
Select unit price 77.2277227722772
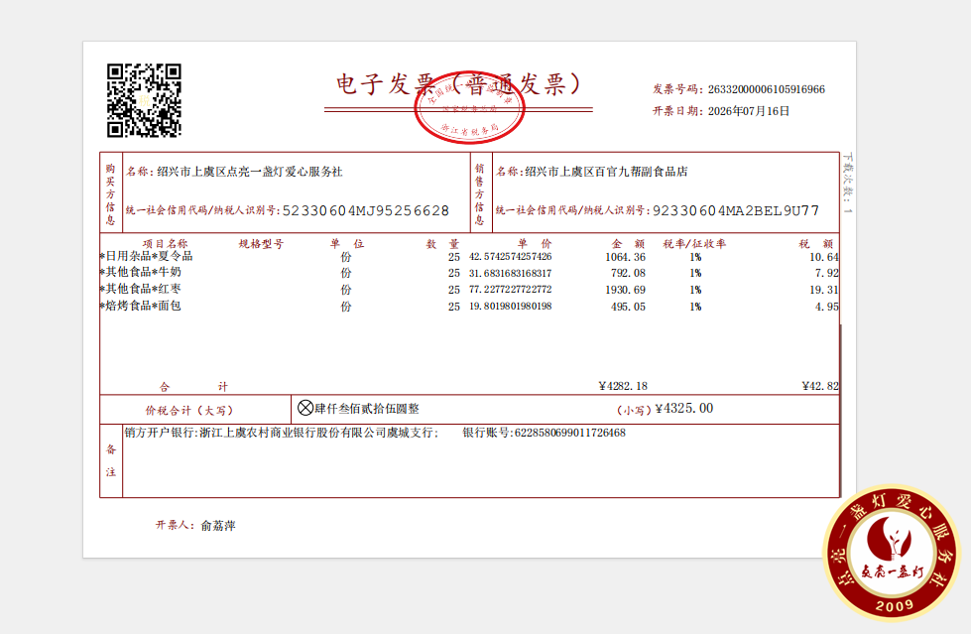(x=510, y=290)
